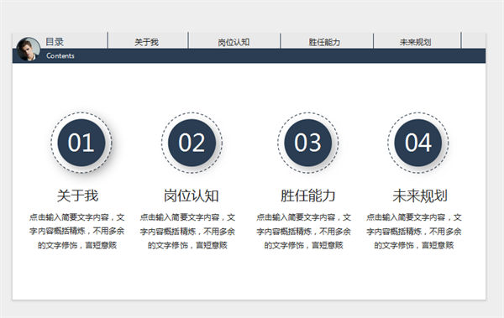Select the 胜任能力 heading below circle 03
The height and width of the screenshot is (318, 504).
click(x=307, y=195)
